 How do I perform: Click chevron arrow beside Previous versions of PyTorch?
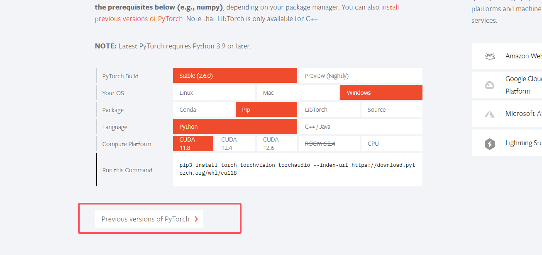pyautogui.click(x=196, y=219)
